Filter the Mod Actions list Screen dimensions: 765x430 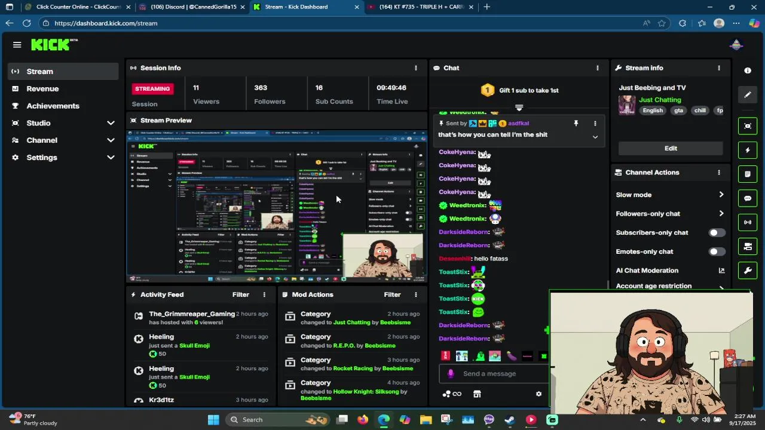point(392,294)
